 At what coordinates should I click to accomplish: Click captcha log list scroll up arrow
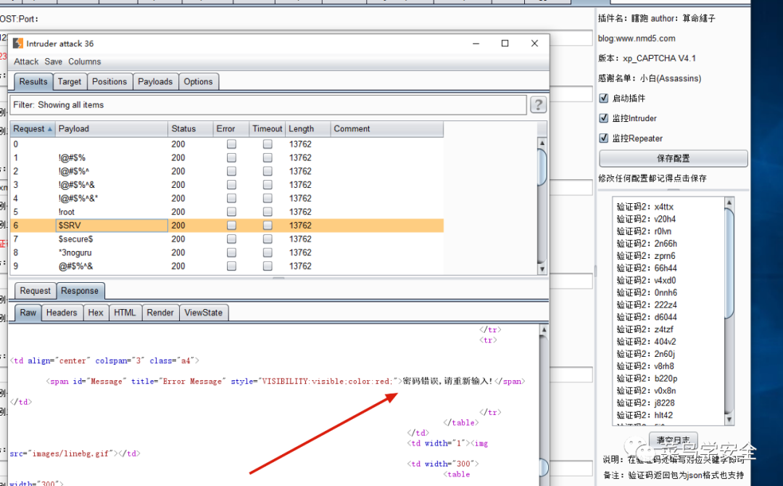(729, 202)
